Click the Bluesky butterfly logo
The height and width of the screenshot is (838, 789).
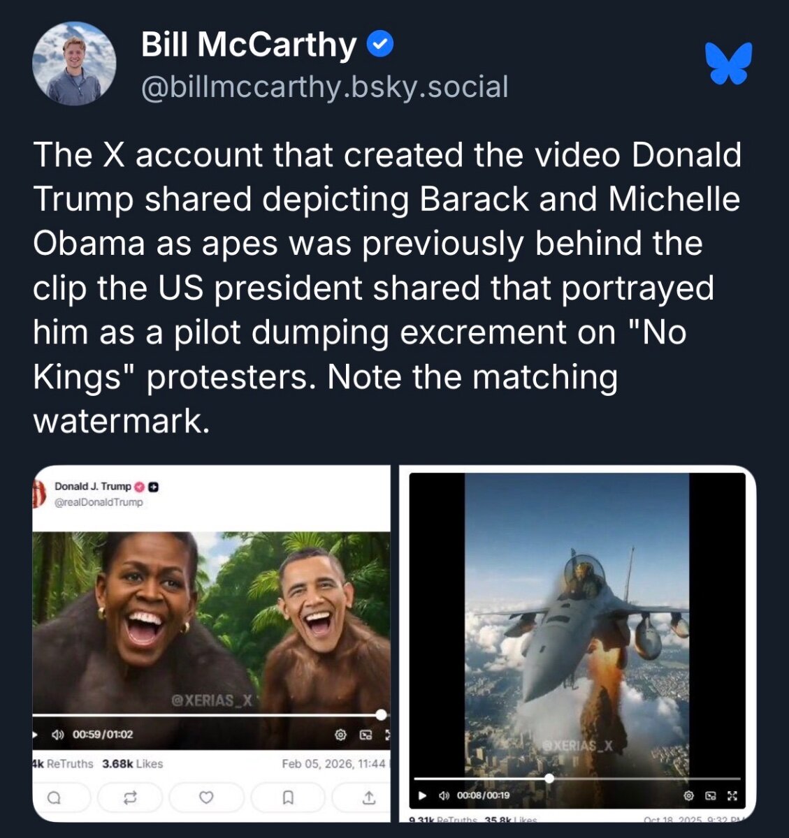(728, 64)
